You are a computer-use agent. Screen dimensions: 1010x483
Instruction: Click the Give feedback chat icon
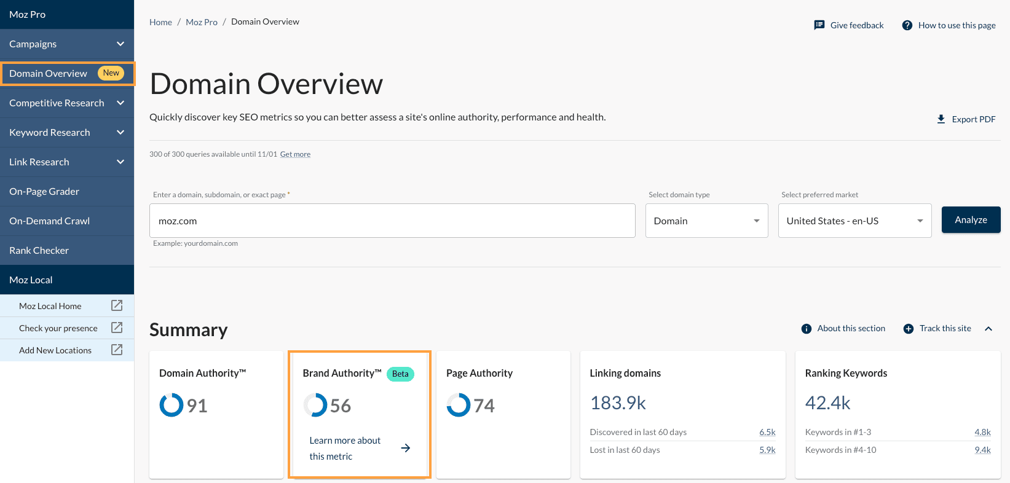tap(819, 25)
